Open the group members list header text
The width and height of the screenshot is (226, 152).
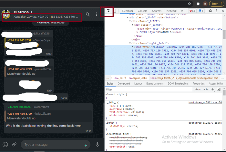pyautogui.click(x=46, y=17)
